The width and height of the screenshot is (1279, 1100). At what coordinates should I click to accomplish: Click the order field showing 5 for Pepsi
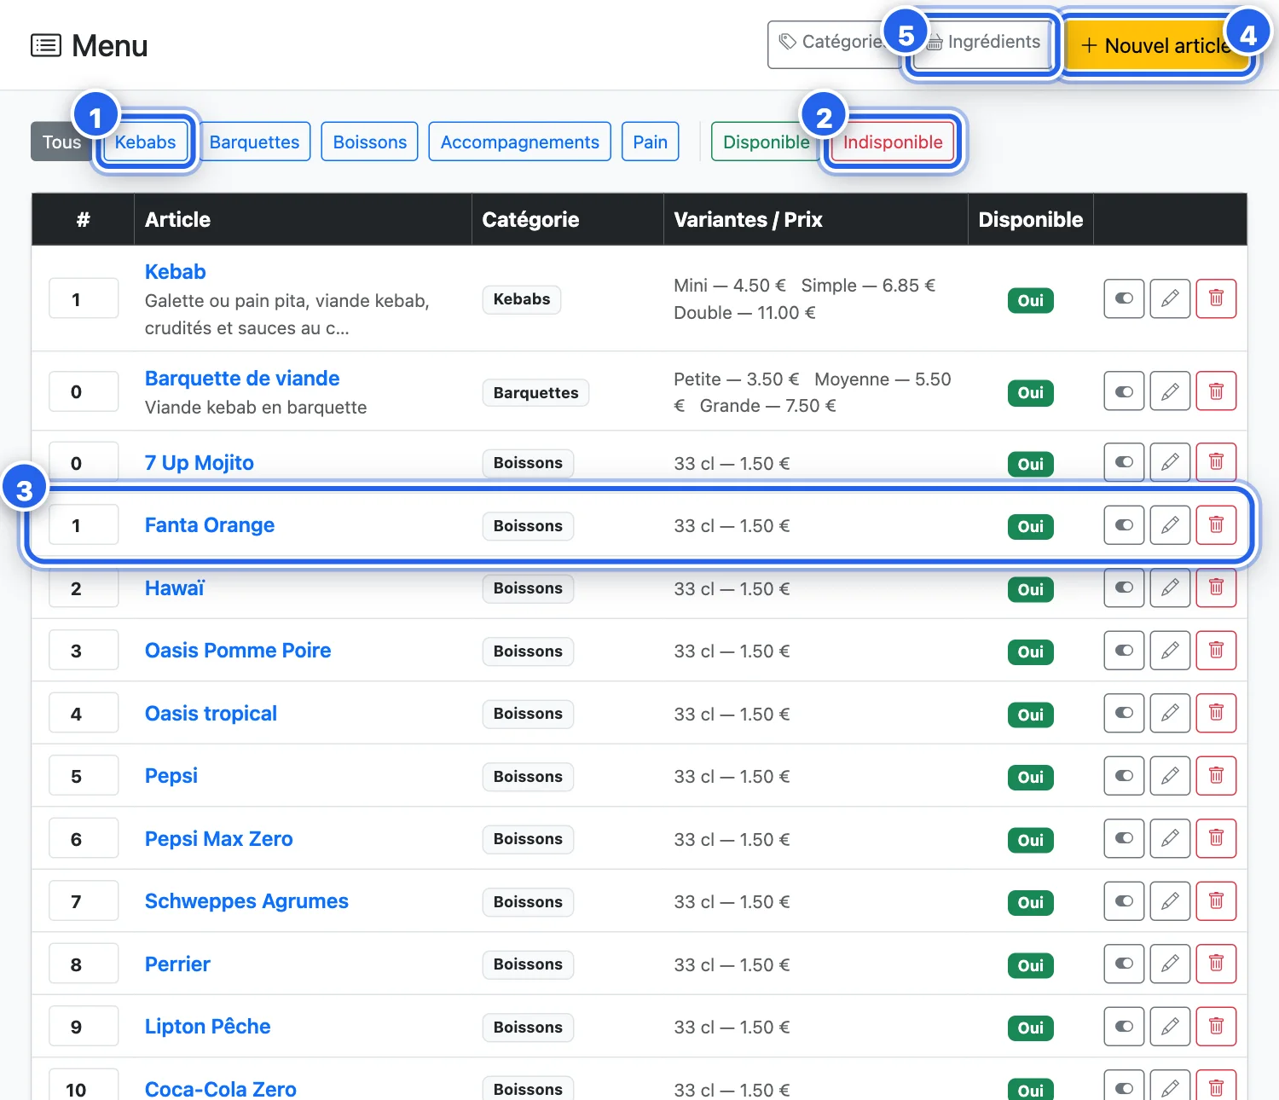click(x=84, y=776)
